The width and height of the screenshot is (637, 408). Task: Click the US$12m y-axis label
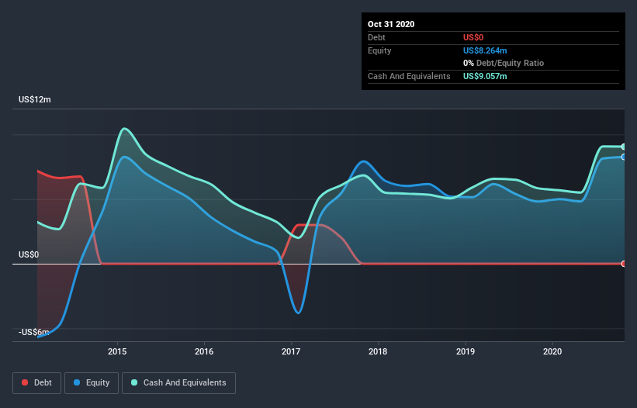tap(35, 99)
